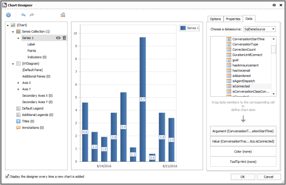286x185 pixels.
Task: Switch to the Properties tab
Action: 233,19
